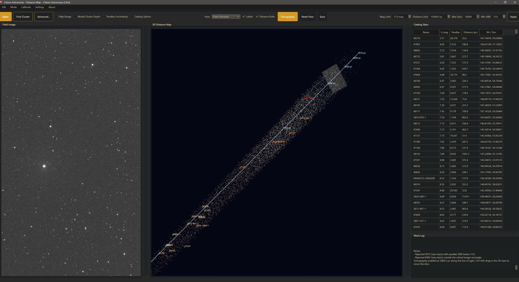Sort by the Distance (pc) column header
Image resolution: width=519 pixels, height=282 pixels.
pyautogui.click(x=471, y=32)
